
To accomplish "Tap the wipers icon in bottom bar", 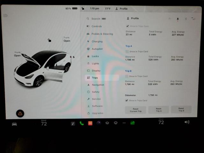I will point(107,123).
